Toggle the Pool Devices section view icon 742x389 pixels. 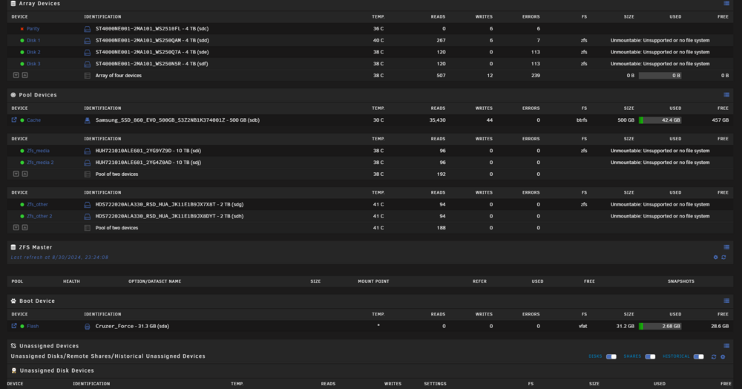point(726,94)
